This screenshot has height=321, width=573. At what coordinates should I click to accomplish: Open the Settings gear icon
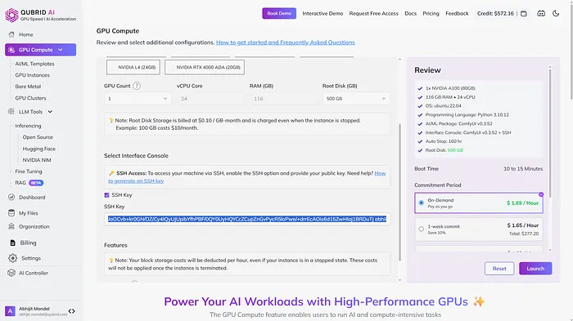pos(13,258)
